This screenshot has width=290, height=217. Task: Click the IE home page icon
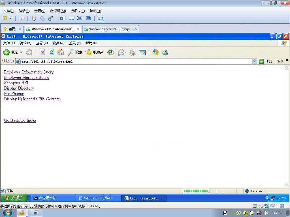click(61, 52)
